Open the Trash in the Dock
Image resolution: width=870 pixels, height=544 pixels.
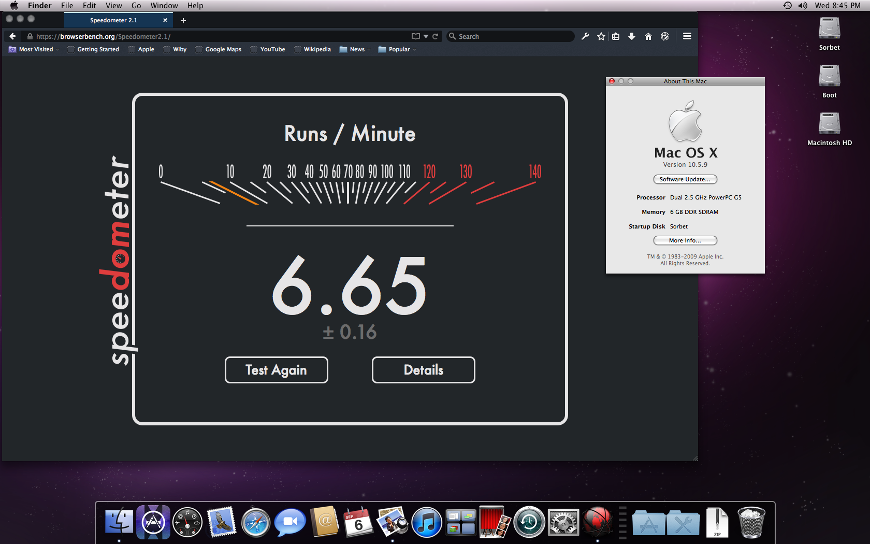click(751, 522)
